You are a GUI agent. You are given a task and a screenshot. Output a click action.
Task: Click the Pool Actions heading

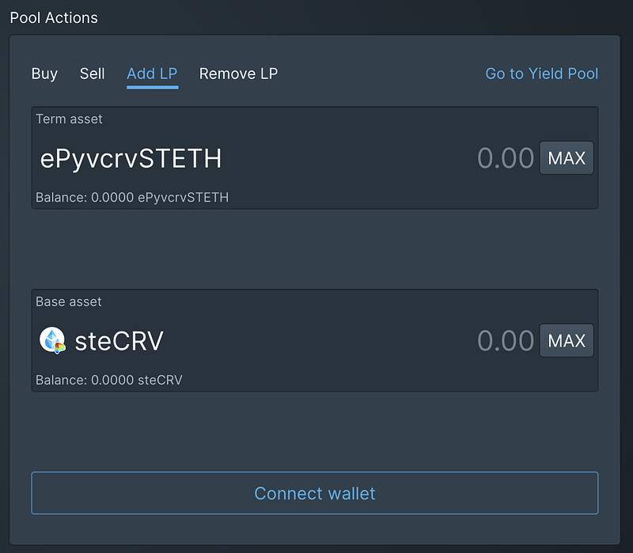pos(54,17)
